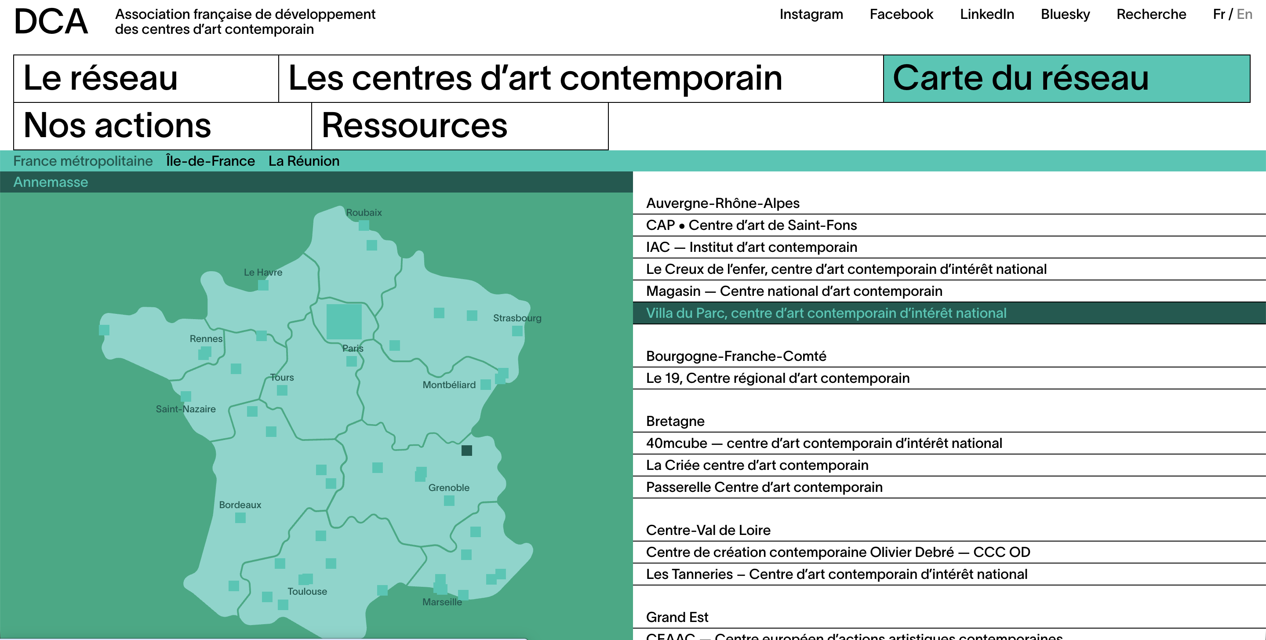Select the Strasbourg marker on the map
Image resolution: width=1266 pixels, height=640 pixels.
click(x=517, y=331)
